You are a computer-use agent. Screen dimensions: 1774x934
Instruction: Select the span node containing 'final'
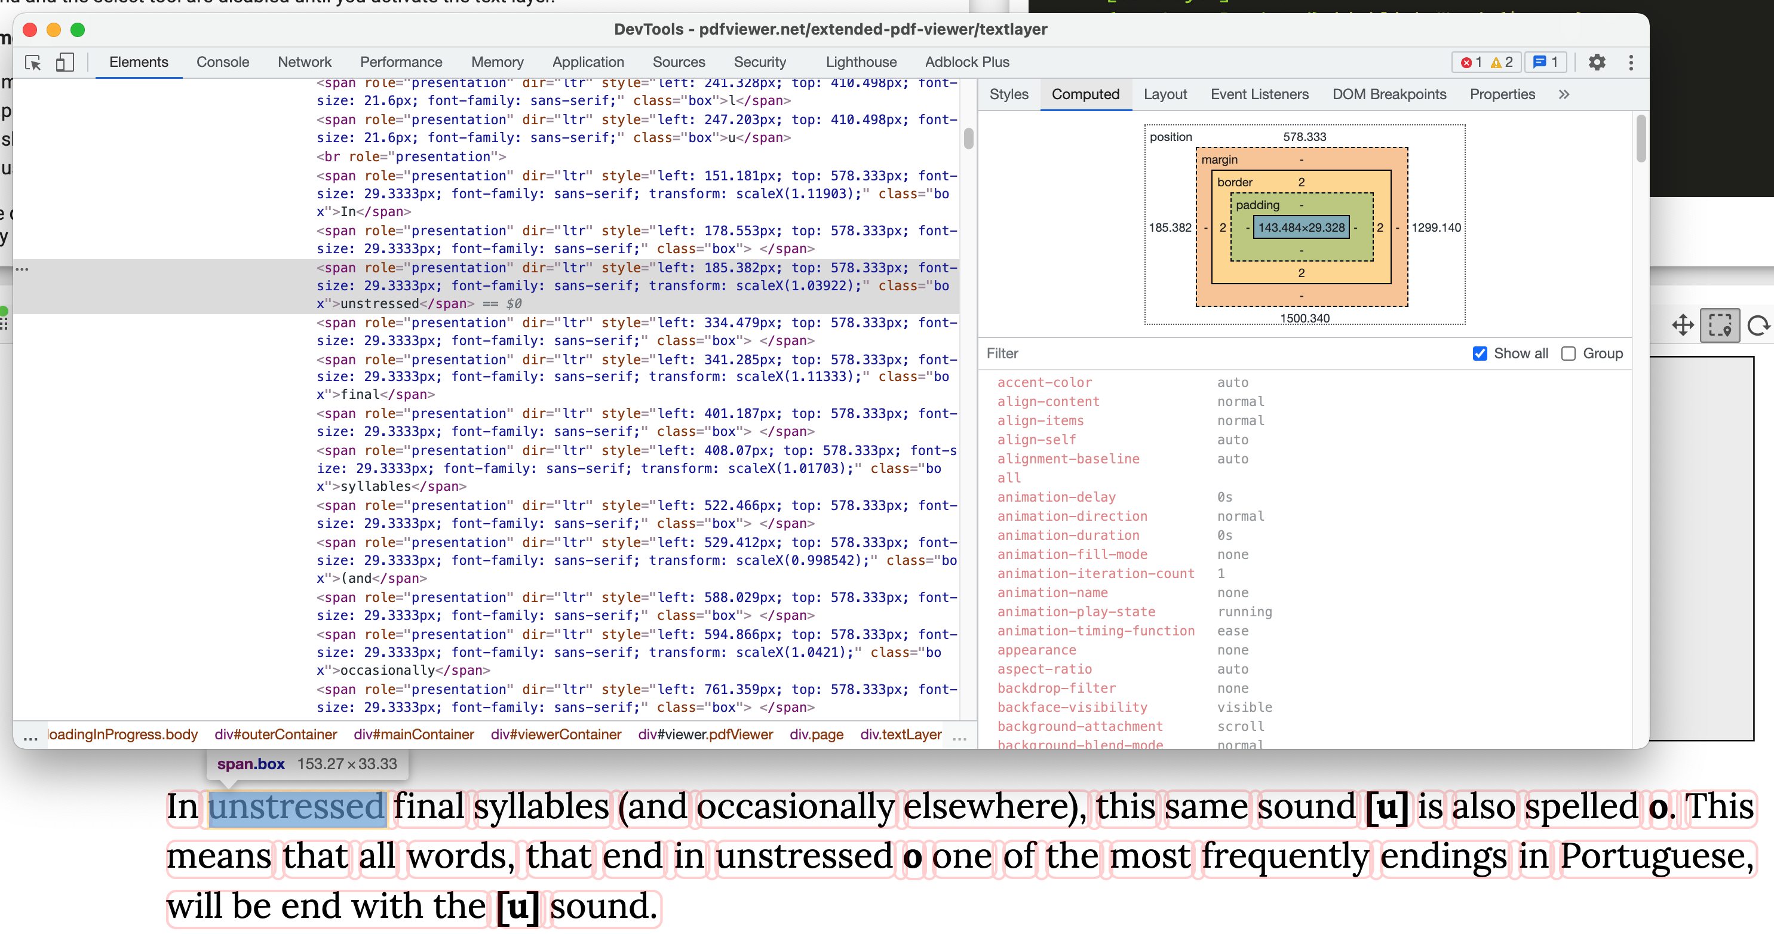636,377
